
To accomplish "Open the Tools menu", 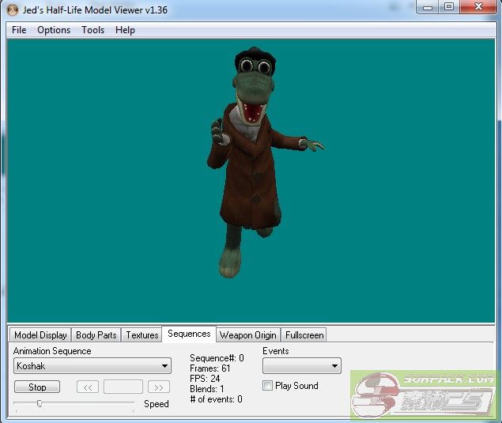I will pos(92,30).
